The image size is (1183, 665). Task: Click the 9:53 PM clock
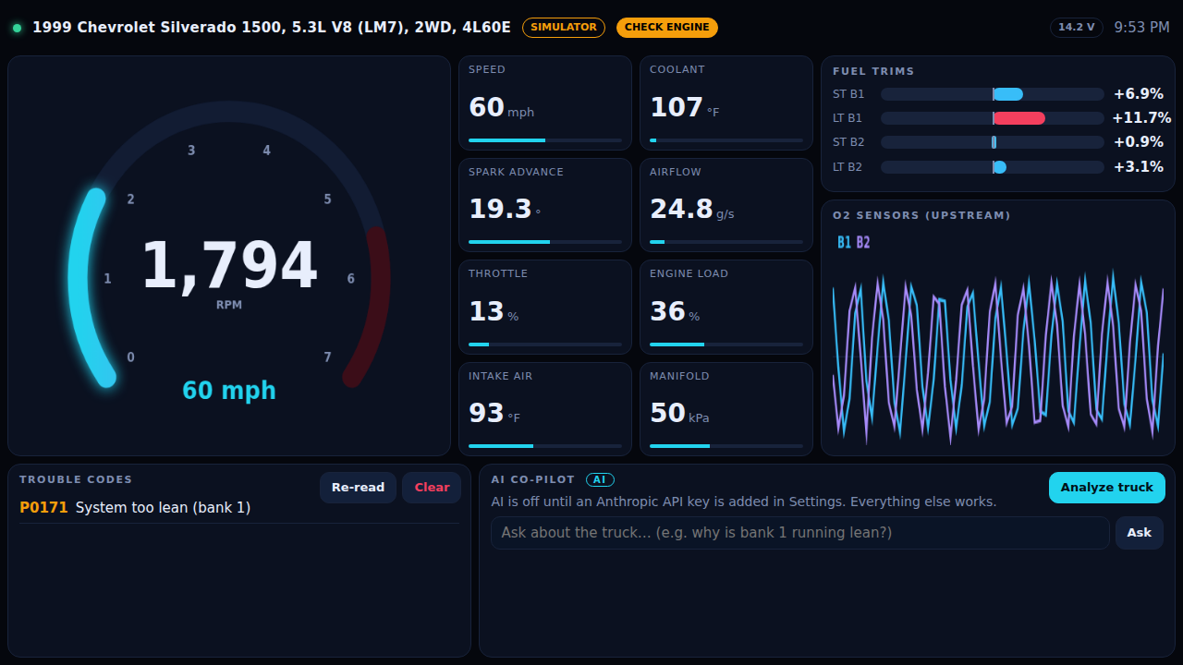click(1142, 28)
